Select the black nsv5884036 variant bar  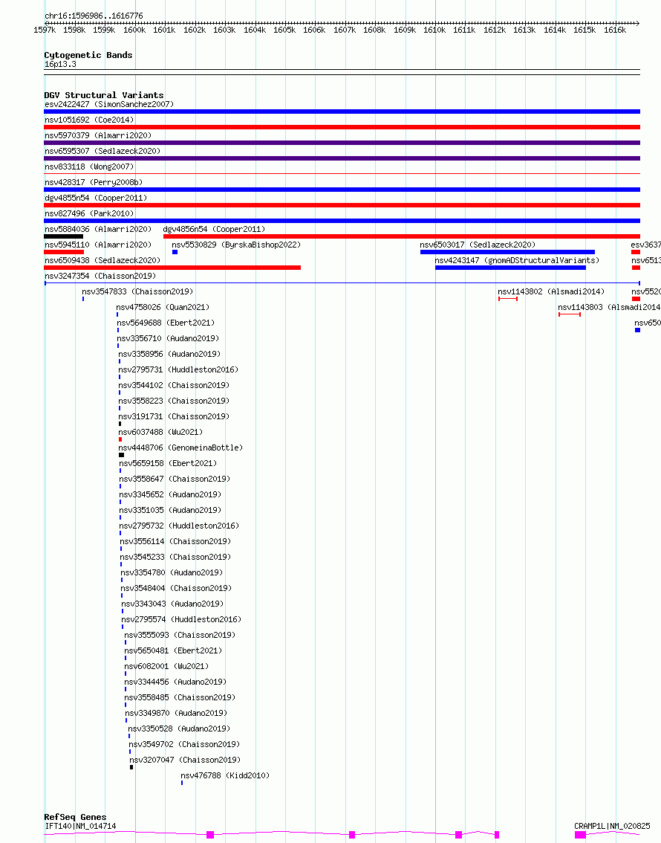63,236
